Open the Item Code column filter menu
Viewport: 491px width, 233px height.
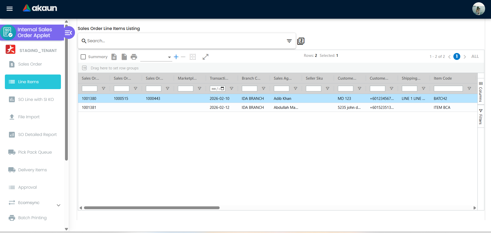(x=469, y=89)
